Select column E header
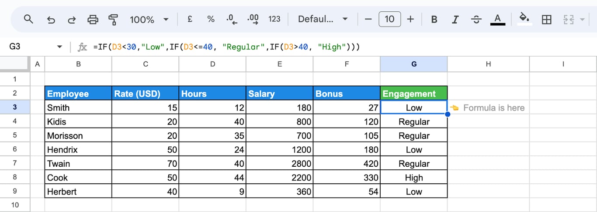 pos(280,64)
